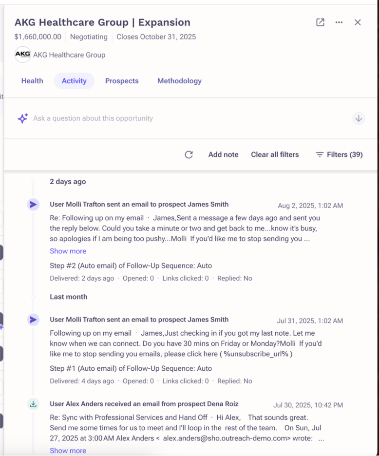379x456 pixels.
Task: Expand Show more on Aug 2 email
Action: [x=68, y=251]
